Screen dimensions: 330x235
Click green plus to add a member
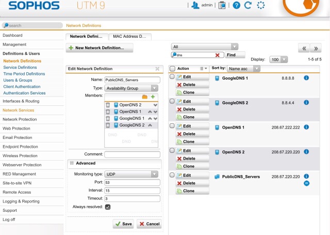pyautogui.click(x=153, y=97)
